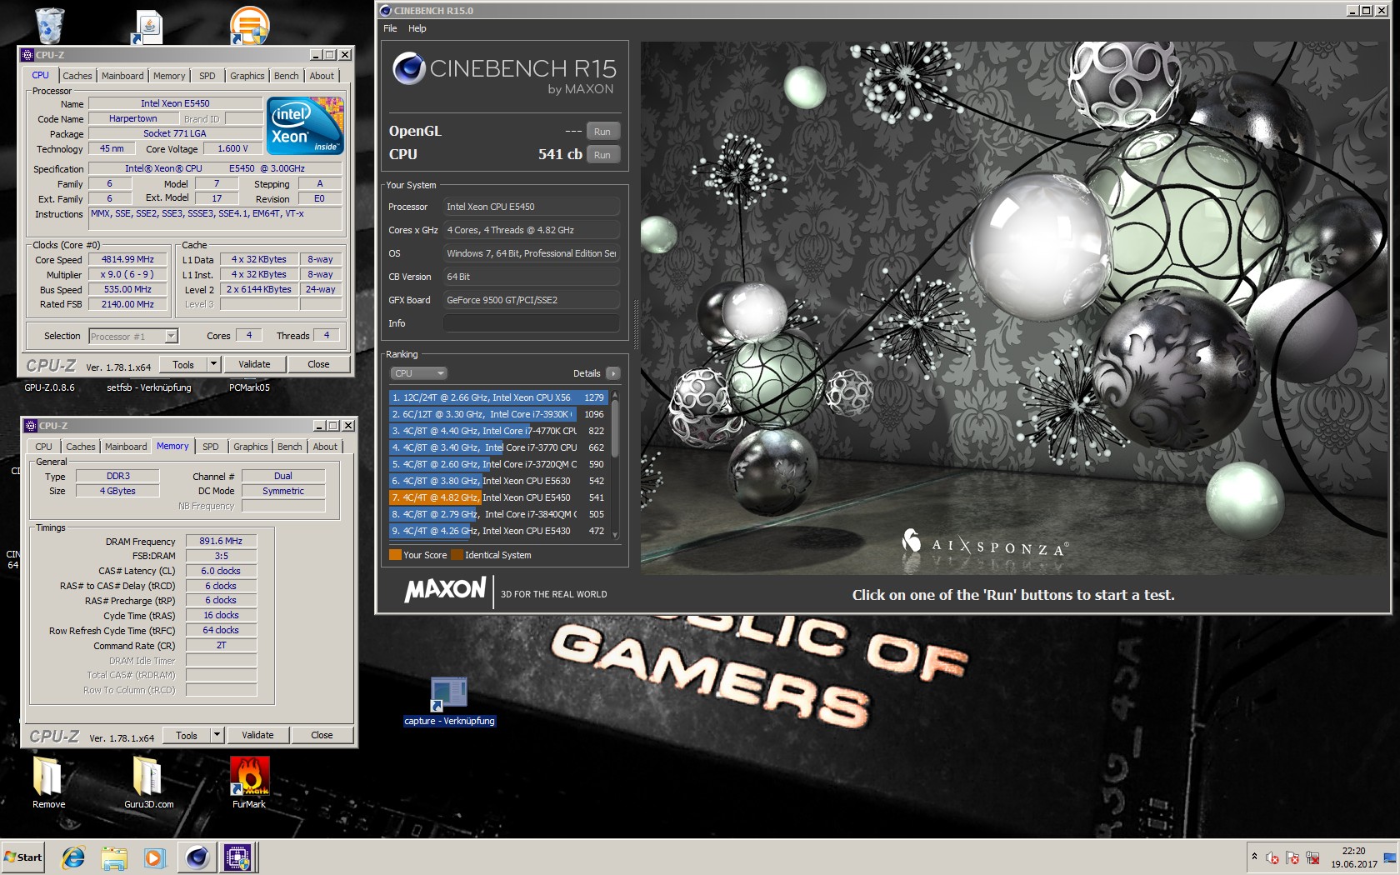Open Windows Explorer from the taskbar
The height and width of the screenshot is (875, 1400).
tap(114, 857)
